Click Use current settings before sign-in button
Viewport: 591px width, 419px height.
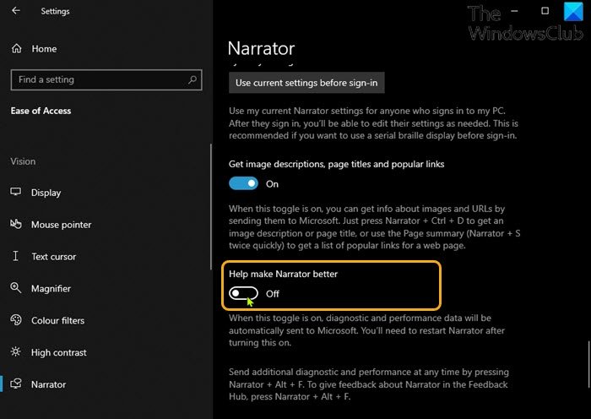click(306, 83)
